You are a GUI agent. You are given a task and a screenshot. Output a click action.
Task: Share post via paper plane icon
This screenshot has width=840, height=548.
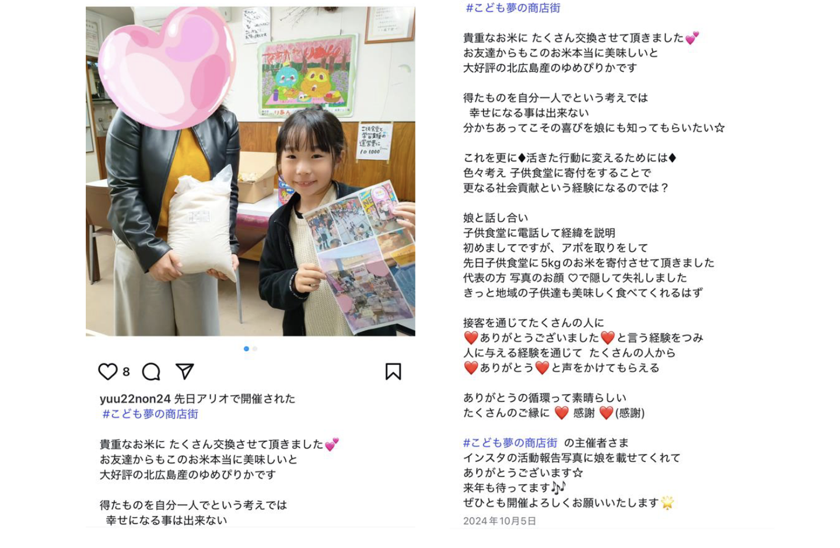(184, 372)
